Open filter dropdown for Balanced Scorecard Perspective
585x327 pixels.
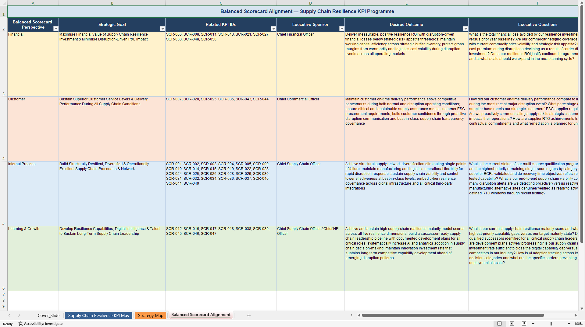coord(56,29)
